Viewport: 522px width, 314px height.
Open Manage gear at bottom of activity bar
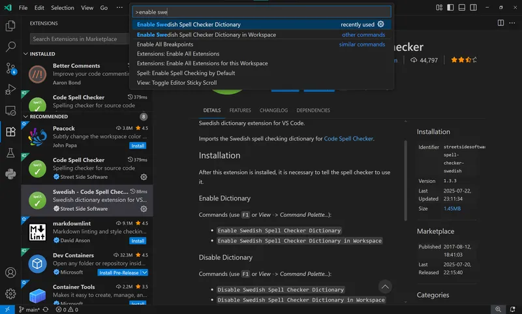10,294
